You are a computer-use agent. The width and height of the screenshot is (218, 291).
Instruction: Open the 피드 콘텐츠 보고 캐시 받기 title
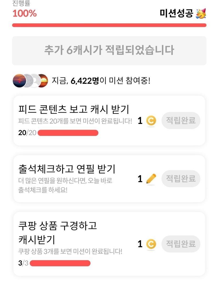pos(74,109)
